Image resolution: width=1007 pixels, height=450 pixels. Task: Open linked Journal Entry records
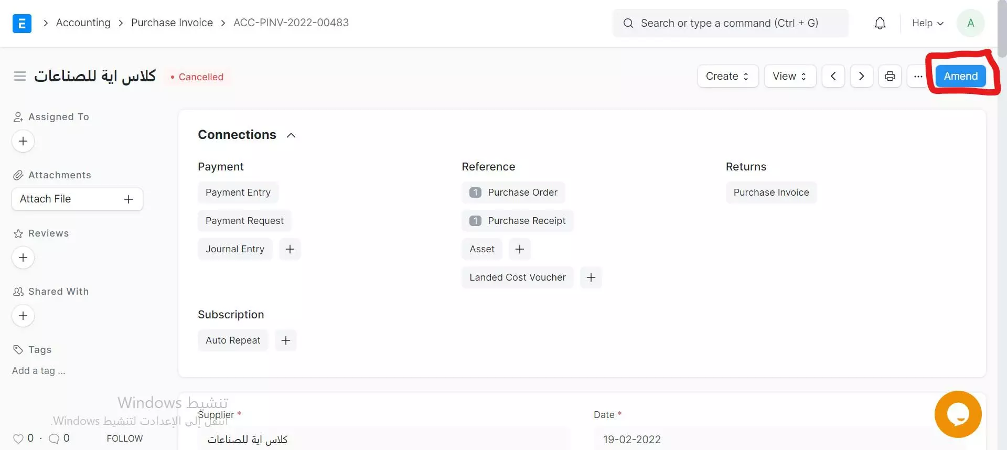tap(235, 249)
